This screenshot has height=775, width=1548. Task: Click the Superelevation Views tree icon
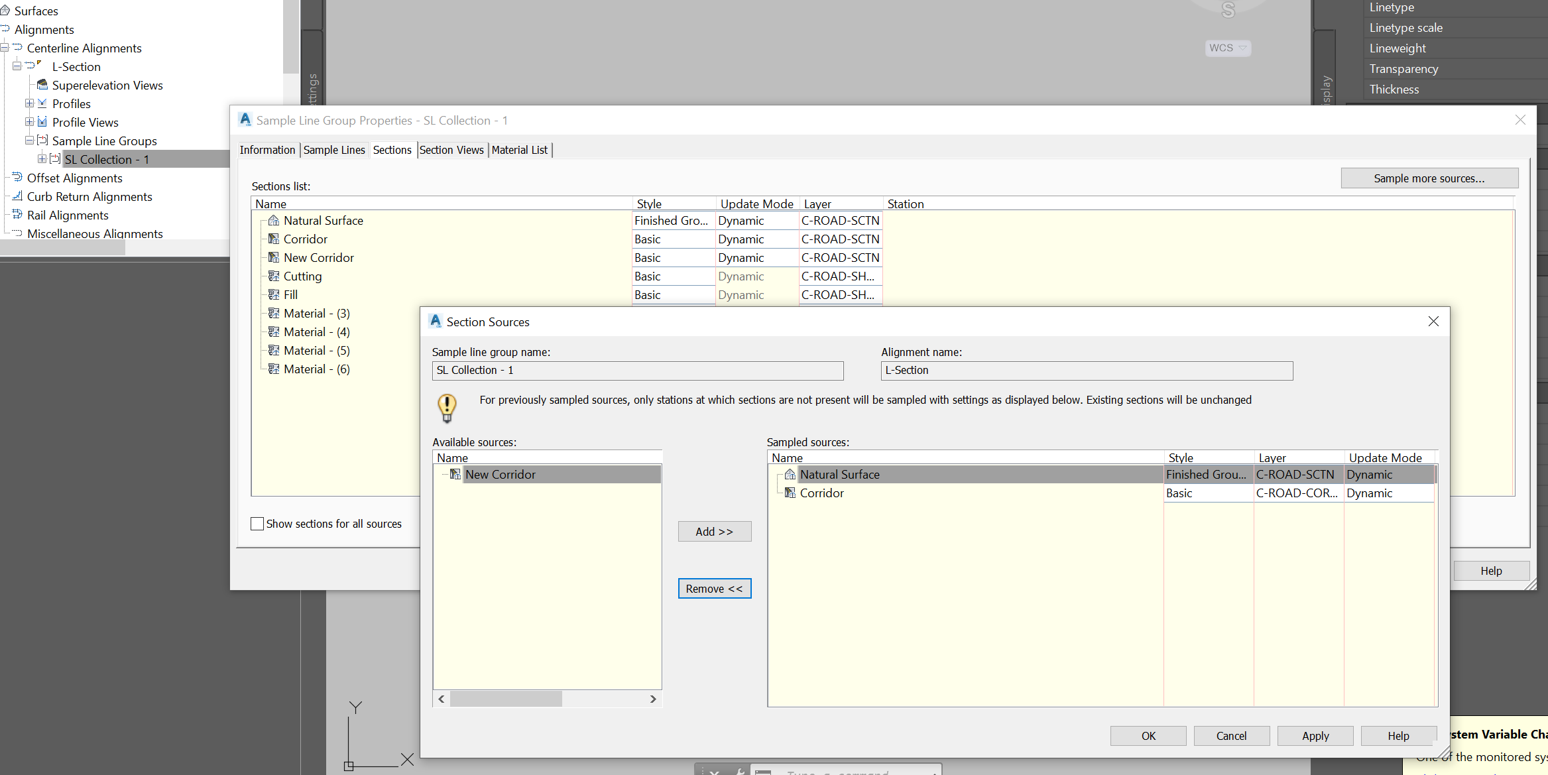[42, 85]
